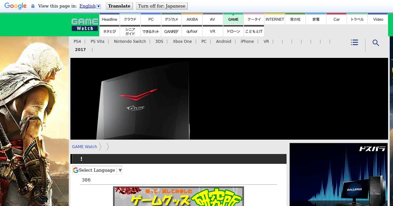Go to Nintendo Switch category
Viewport: 393px width, 206px height.
[130, 42]
